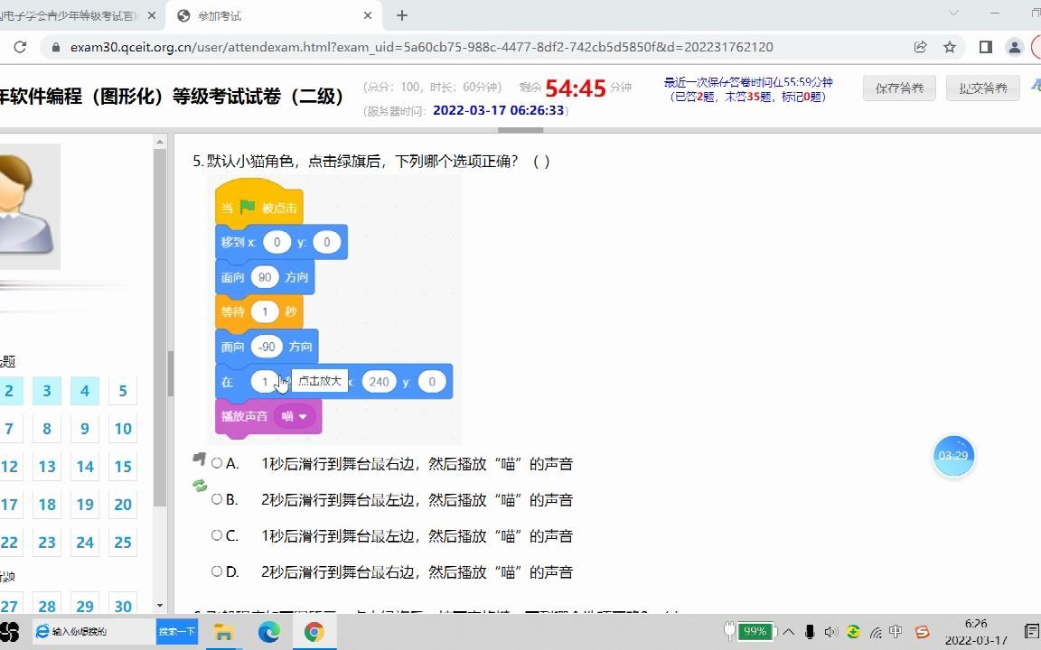1041x650 pixels.
Task: Select answer option D radio button
Action: point(217,571)
